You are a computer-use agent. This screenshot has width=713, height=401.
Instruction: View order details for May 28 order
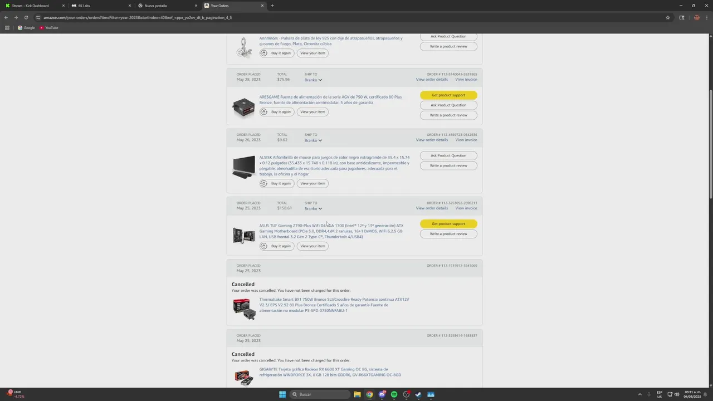[x=432, y=80]
